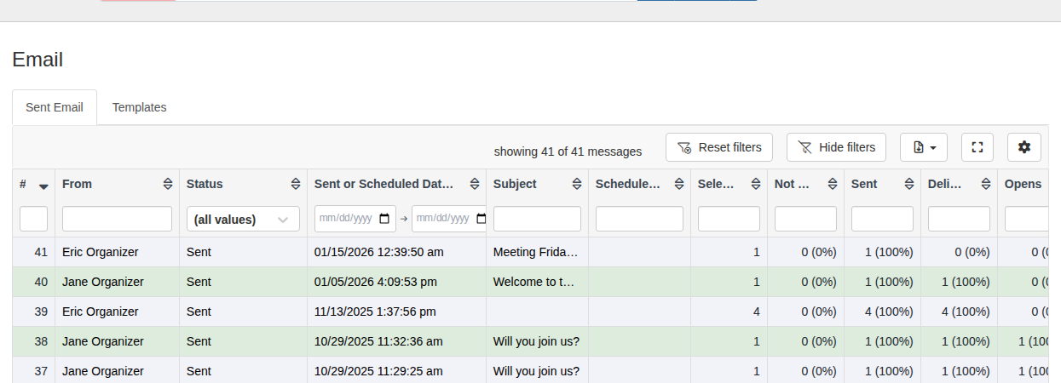
Task: Focus the From filter field
Action: [x=117, y=219]
